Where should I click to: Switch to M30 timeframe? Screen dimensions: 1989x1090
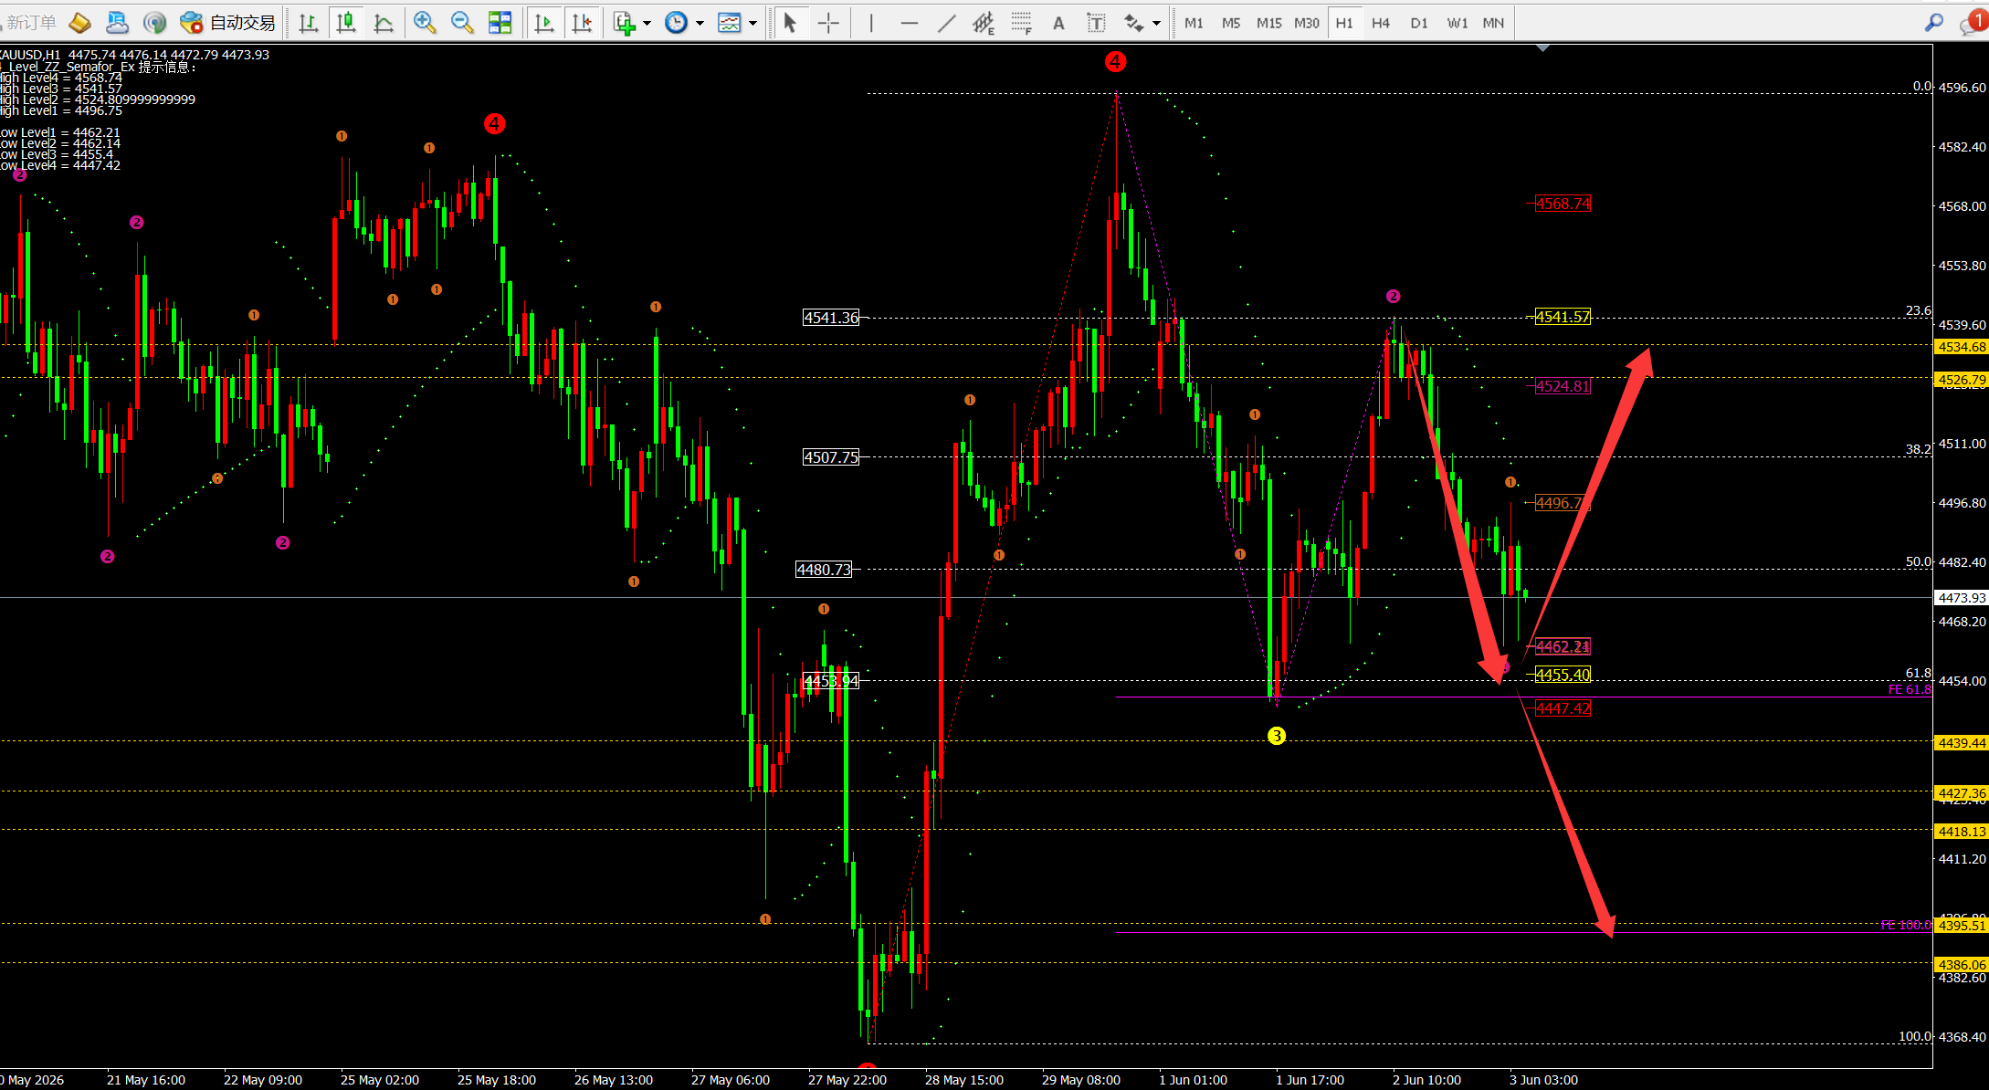(x=1307, y=23)
